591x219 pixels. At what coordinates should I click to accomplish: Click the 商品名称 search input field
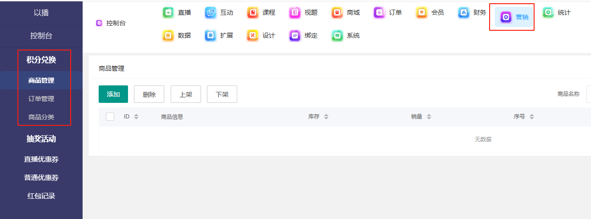click(x=588, y=94)
